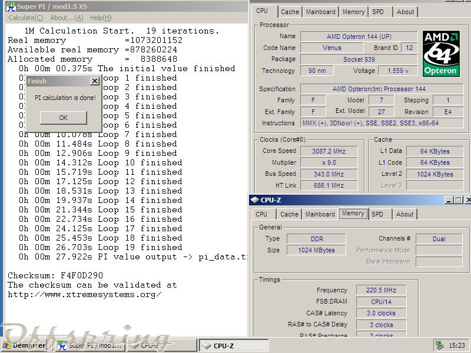
Task: Click the RAS# to CAS# Delay value
Action: pyautogui.click(x=381, y=325)
